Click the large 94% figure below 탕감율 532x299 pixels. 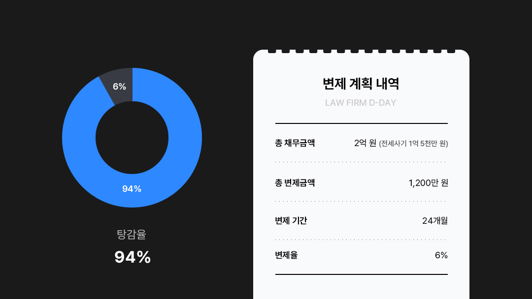click(133, 257)
